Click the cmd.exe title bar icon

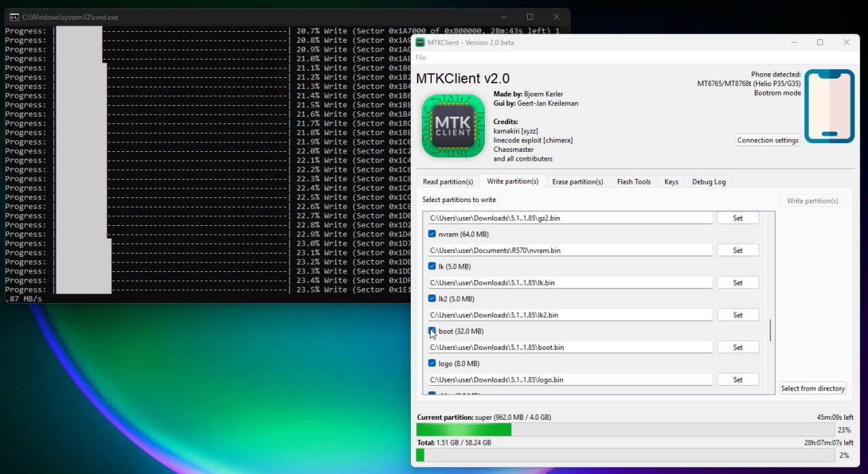click(x=13, y=17)
